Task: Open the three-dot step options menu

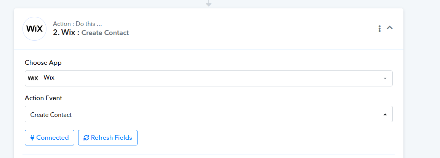Action: pyautogui.click(x=379, y=29)
